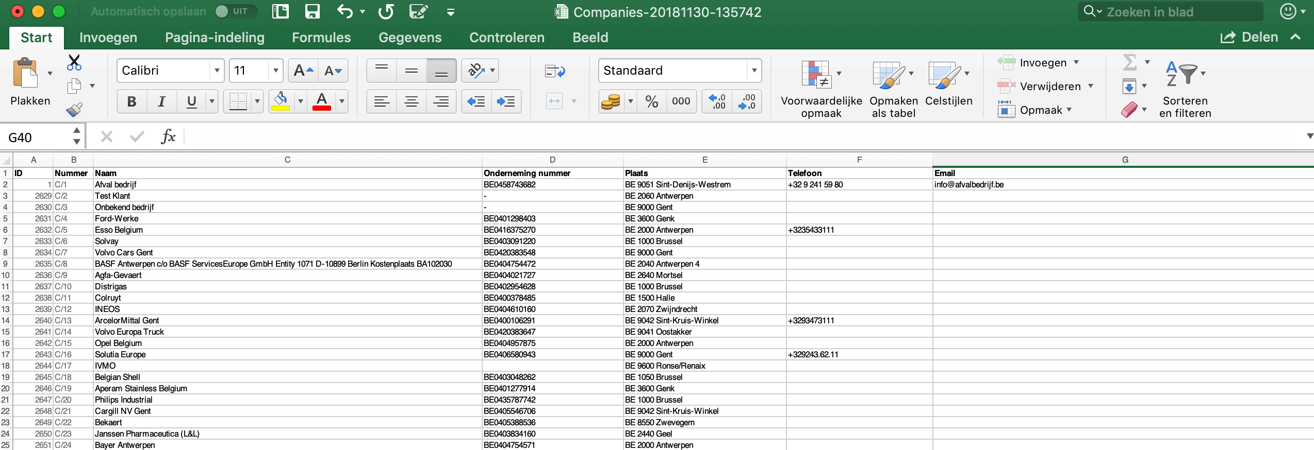Click the Clear eraser icon
Viewport: 1314px width, 450px height.
[x=1129, y=109]
